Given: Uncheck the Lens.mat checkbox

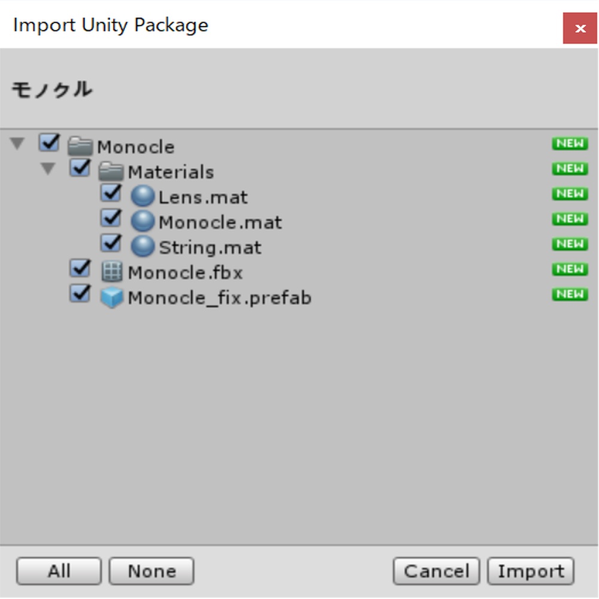Looking at the screenshot, I should [111, 193].
